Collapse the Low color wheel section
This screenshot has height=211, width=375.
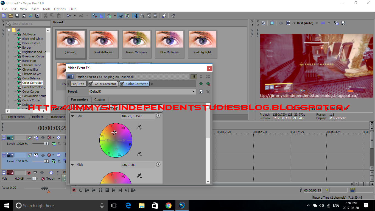[x=72, y=116]
